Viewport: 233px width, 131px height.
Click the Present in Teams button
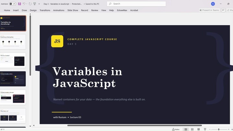coord(209,10)
